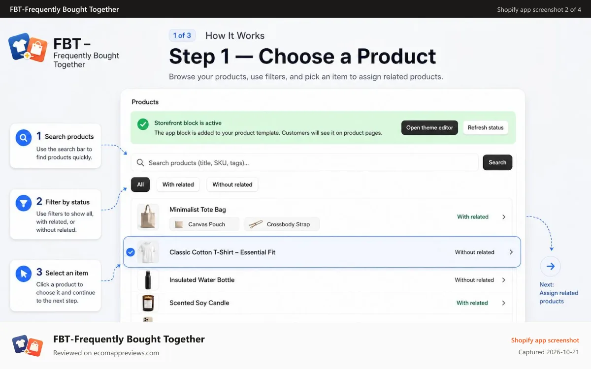
Task: Click the black Search button
Action: [497, 162]
